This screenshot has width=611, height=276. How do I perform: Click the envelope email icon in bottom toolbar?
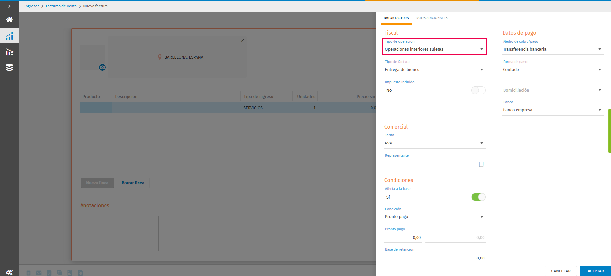[39, 273]
